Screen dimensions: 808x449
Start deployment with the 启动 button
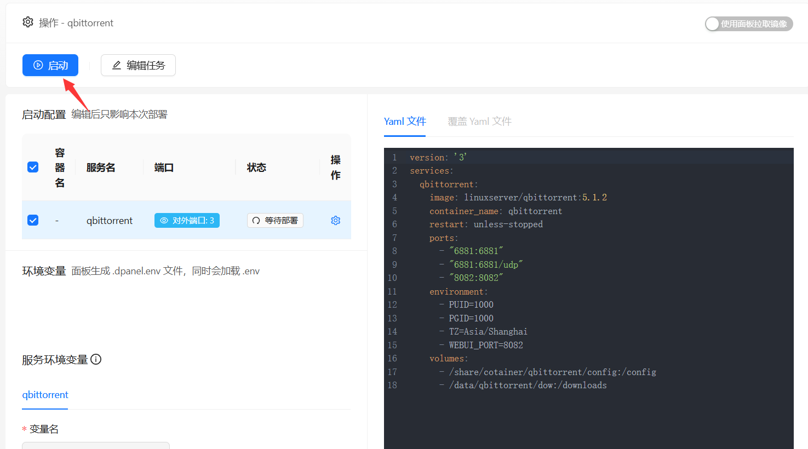pyautogui.click(x=50, y=65)
